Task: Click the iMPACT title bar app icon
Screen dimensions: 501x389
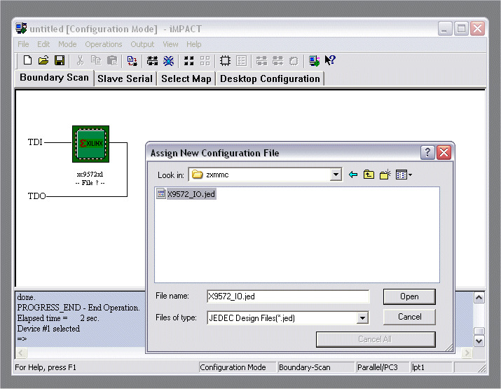Action: [22, 29]
